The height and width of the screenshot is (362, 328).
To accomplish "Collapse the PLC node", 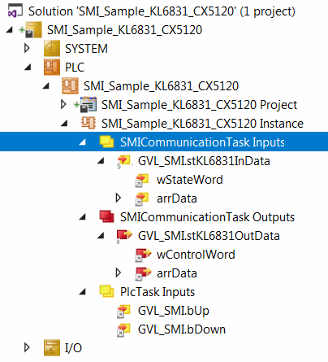I will click(28, 68).
